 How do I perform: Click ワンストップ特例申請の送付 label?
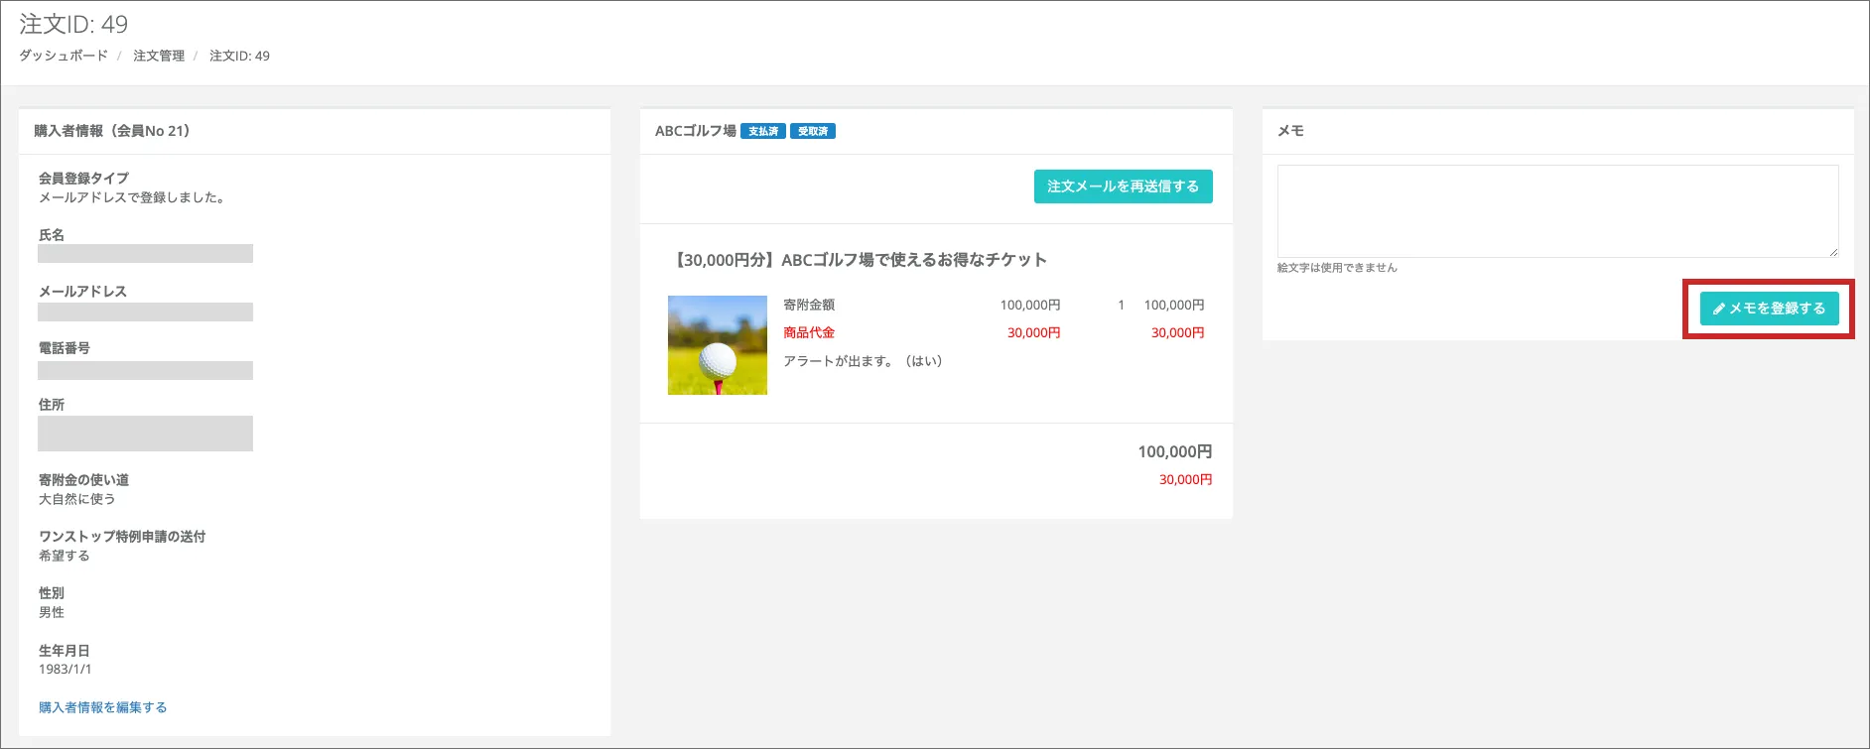tap(122, 537)
